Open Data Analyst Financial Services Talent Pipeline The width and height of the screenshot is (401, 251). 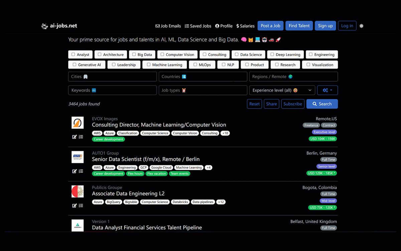[147, 228]
